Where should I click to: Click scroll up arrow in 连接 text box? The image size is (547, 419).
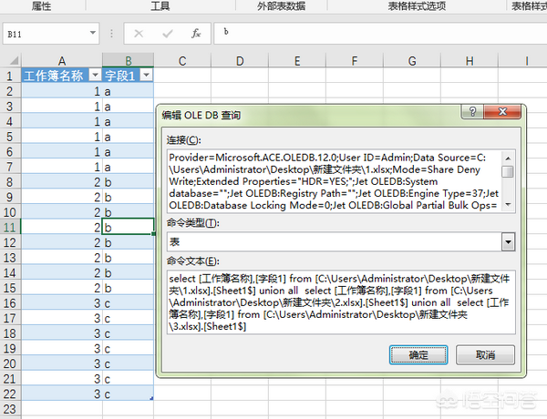point(508,158)
